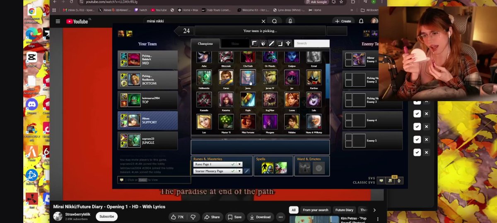This screenshot has width=497, height=223.
Task: Search YouTube with voice microphone
Action: tap(290, 21)
